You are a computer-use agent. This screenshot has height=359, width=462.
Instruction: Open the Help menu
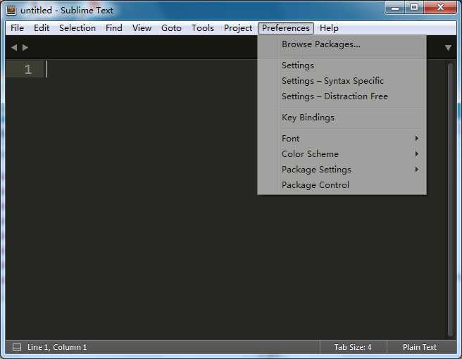[x=329, y=28]
